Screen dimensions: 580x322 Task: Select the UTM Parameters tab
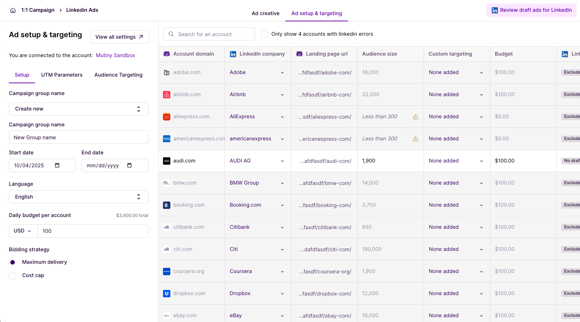(62, 75)
